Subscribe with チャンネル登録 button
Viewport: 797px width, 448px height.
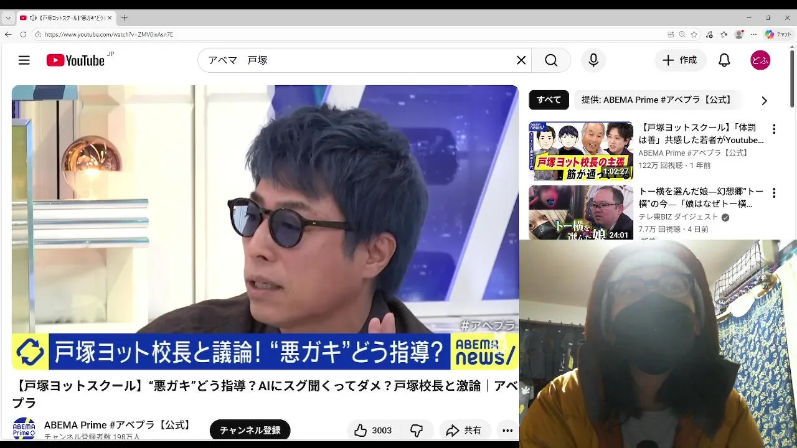click(x=250, y=430)
